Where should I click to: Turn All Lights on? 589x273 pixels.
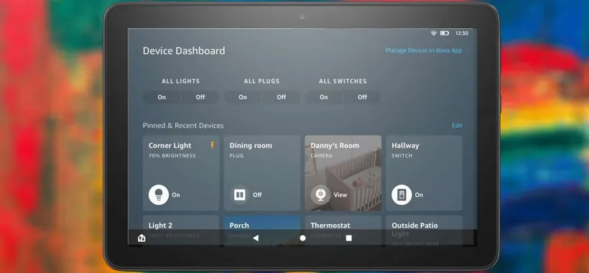click(x=162, y=97)
